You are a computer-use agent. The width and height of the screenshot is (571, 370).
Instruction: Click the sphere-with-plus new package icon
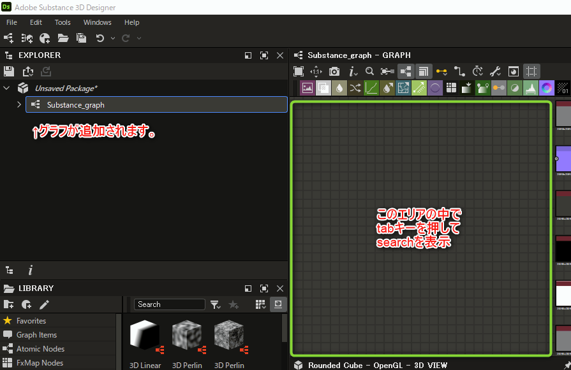(45, 38)
